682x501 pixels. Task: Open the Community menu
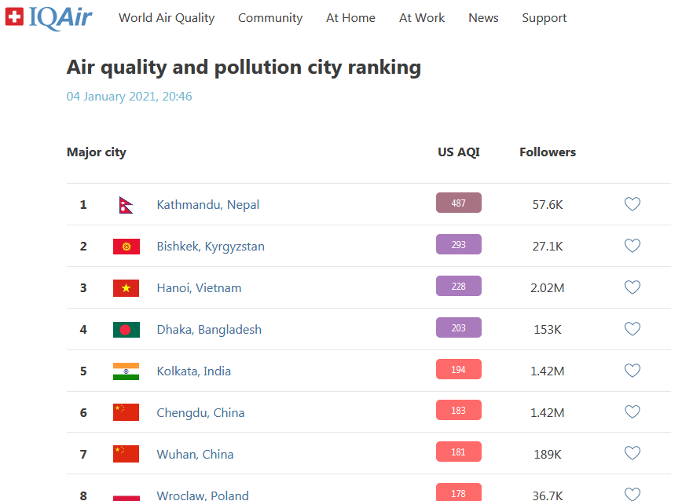click(270, 18)
